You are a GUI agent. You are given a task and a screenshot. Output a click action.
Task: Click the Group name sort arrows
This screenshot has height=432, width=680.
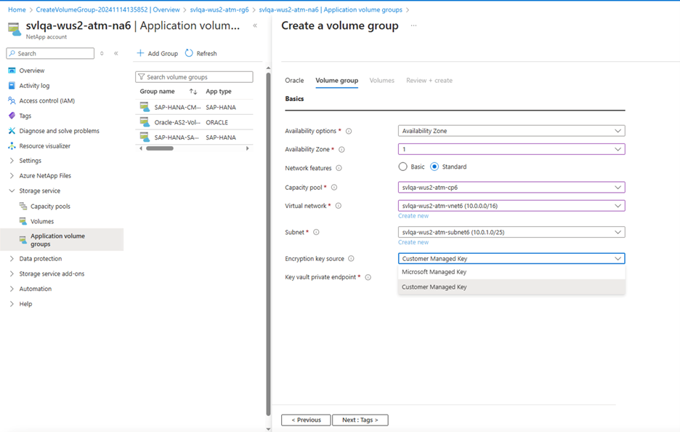coord(193,92)
